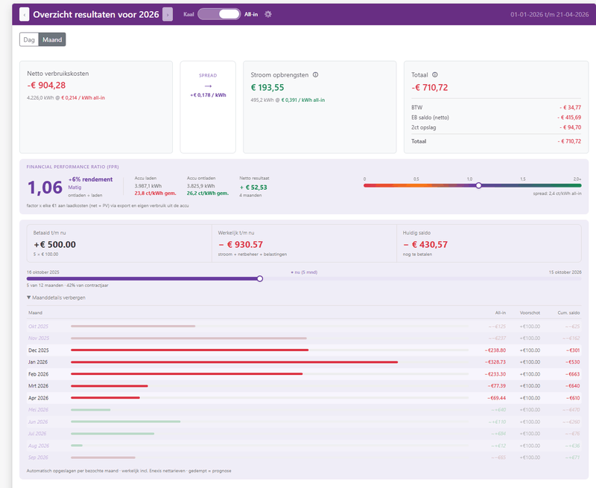This screenshot has height=488, width=596.
Task: Collapse Maanddetails verbergen section
Action: [x=57, y=298]
